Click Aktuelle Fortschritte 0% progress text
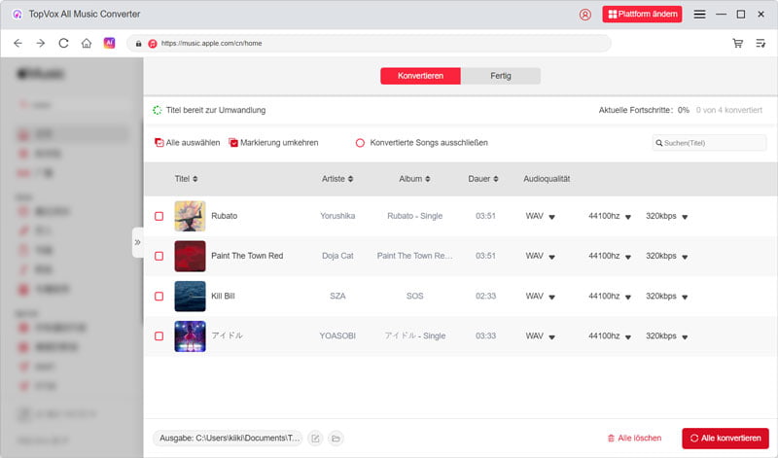 click(x=644, y=110)
